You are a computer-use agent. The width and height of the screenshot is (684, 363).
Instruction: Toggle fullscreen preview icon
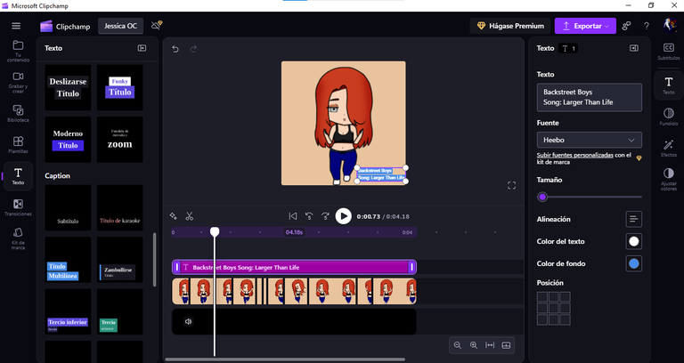(x=512, y=186)
